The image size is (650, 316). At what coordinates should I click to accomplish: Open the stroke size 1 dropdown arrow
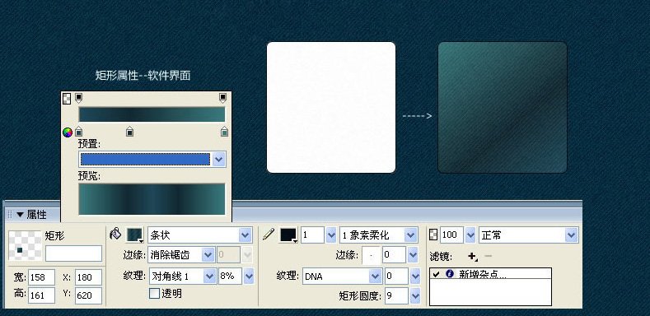331,235
